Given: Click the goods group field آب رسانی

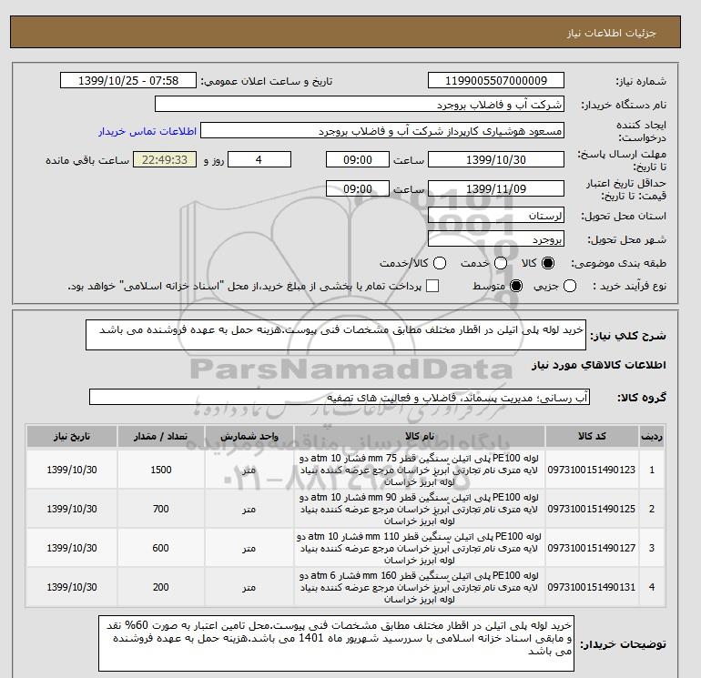Looking at the screenshot, I should point(340,397).
